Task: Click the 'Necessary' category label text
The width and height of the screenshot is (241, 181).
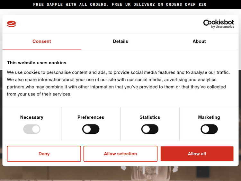Action: pyautogui.click(x=32, y=117)
